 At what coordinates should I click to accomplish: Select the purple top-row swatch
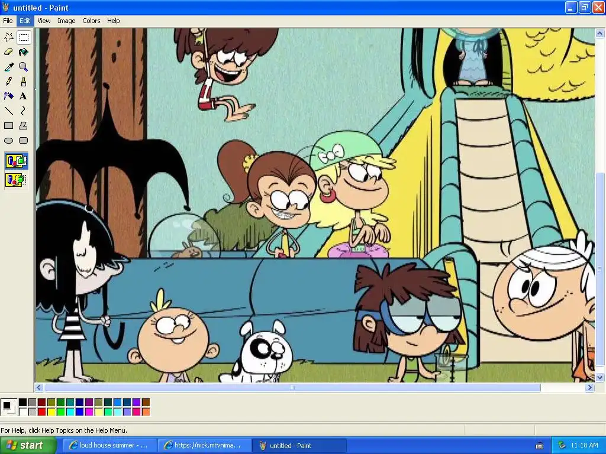coord(89,402)
